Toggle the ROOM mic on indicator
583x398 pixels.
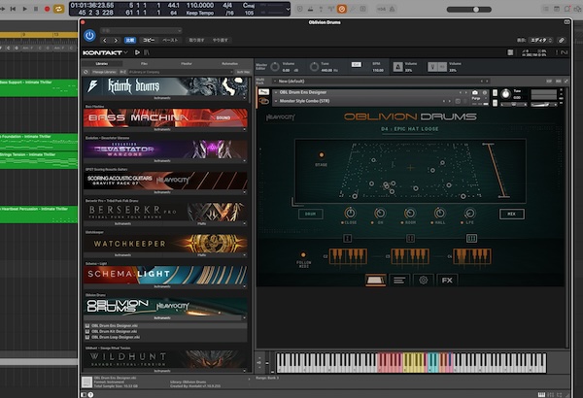click(402, 222)
